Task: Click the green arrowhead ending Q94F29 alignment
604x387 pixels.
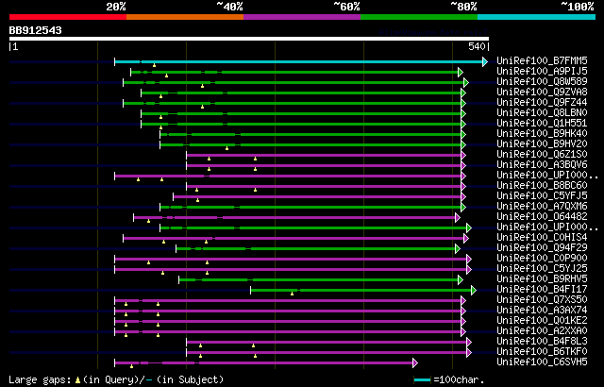Action: coord(457,249)
